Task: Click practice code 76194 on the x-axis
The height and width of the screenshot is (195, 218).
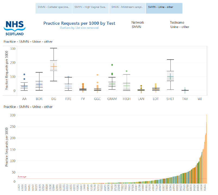Action: point(95,187)
